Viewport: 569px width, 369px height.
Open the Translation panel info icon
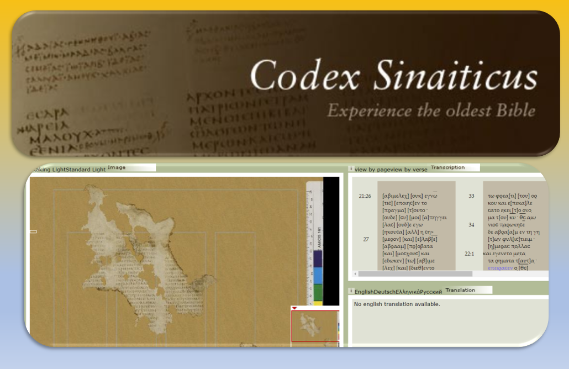(351, 291)
